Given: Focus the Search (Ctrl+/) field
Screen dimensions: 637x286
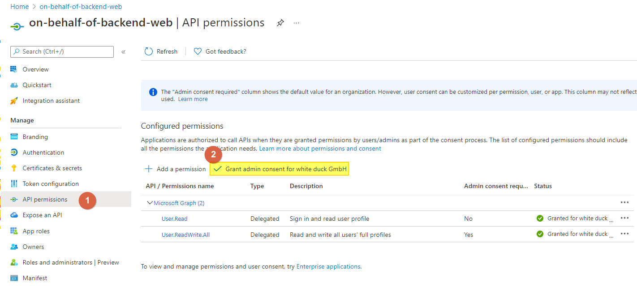Looking at the screenshot, I should coord(62,51).
